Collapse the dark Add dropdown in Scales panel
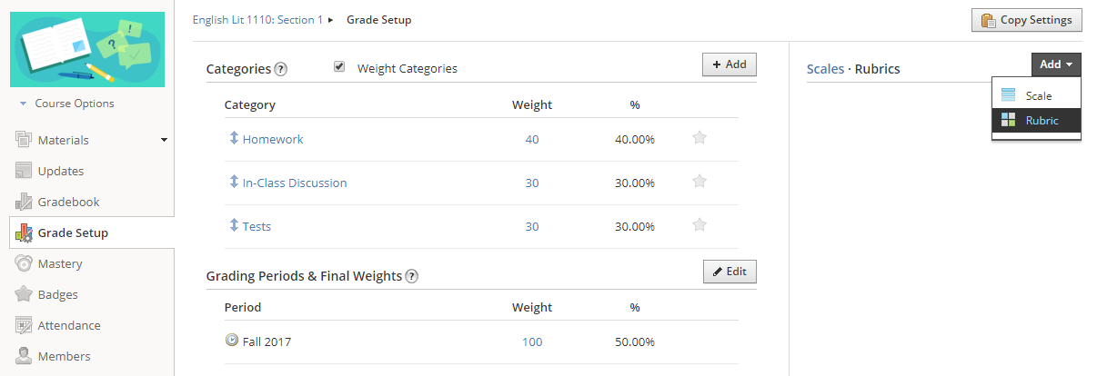 click(1056, 64)
